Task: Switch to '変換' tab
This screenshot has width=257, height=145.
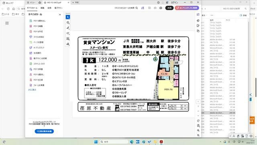Action: [x=49, y=8]
